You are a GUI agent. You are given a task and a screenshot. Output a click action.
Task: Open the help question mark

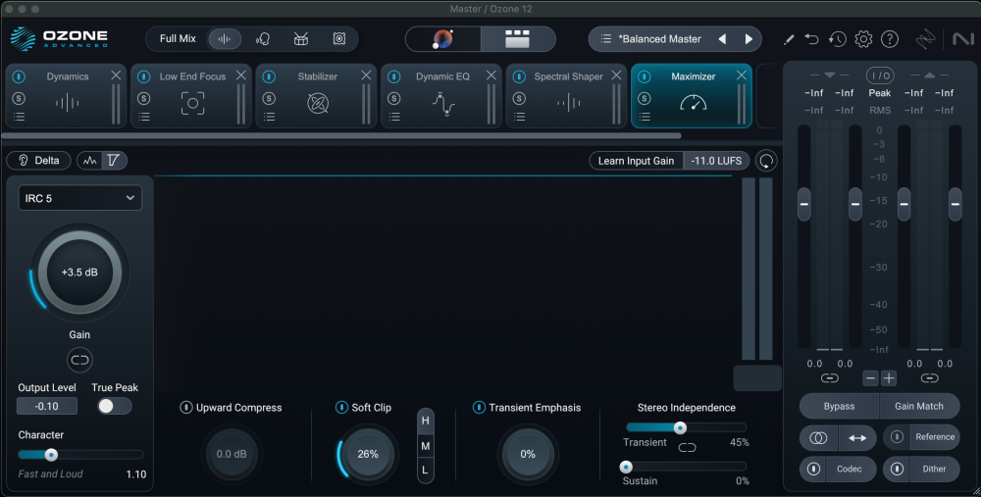coord(890,39)
